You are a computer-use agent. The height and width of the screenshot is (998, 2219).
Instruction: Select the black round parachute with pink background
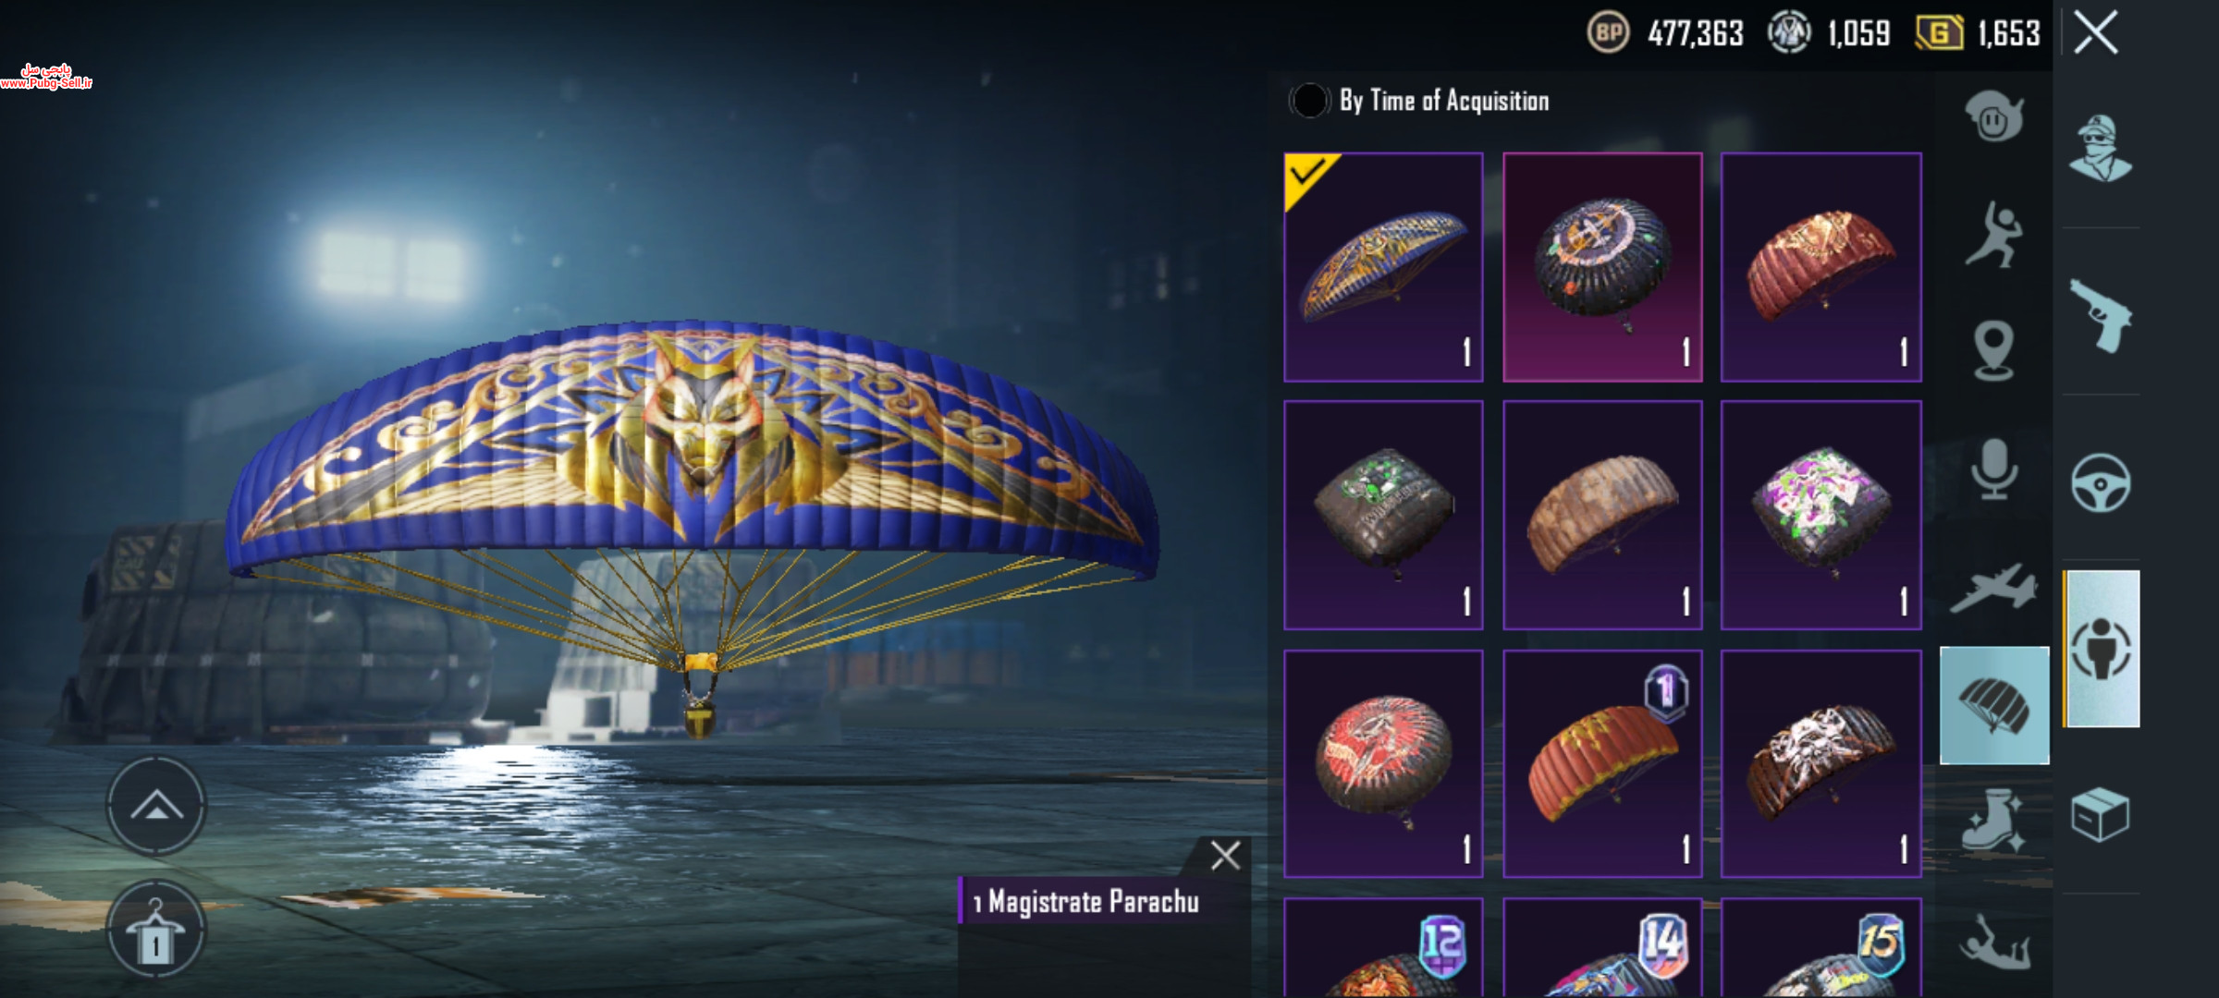1602,267
